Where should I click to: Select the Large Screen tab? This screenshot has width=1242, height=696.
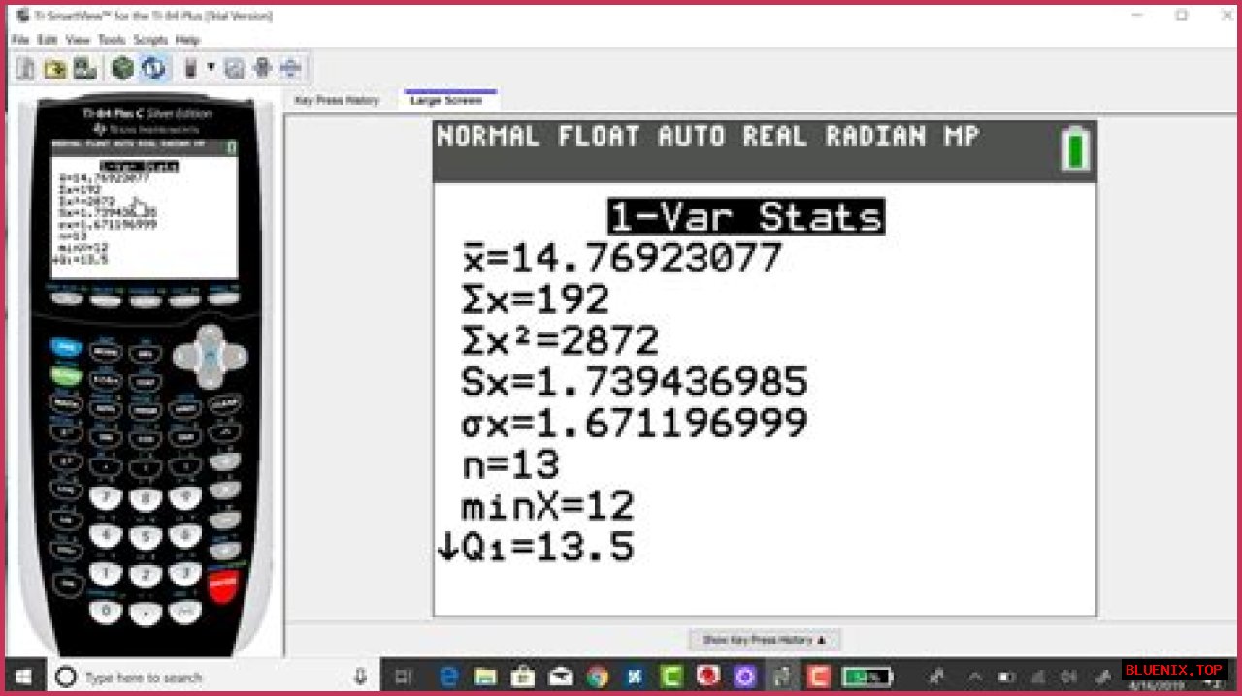click(x=448, y=99)
